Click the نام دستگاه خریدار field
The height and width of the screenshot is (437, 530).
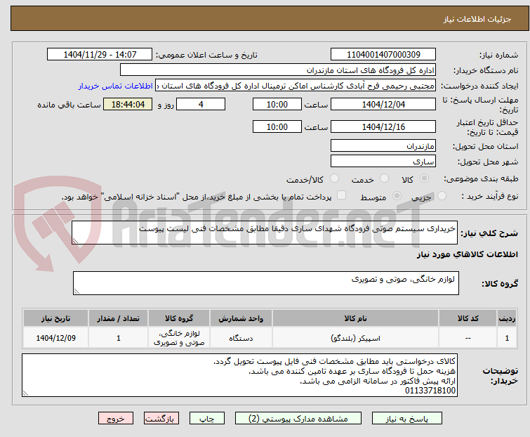(x=278, y=70)
